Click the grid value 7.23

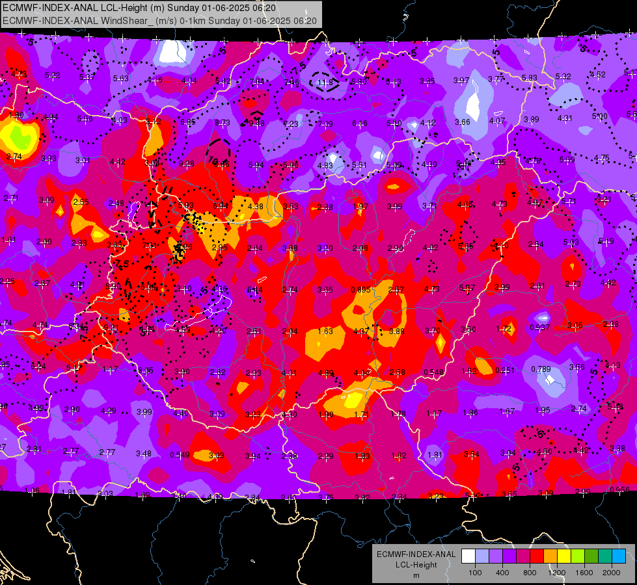click(x=291, y=123)
